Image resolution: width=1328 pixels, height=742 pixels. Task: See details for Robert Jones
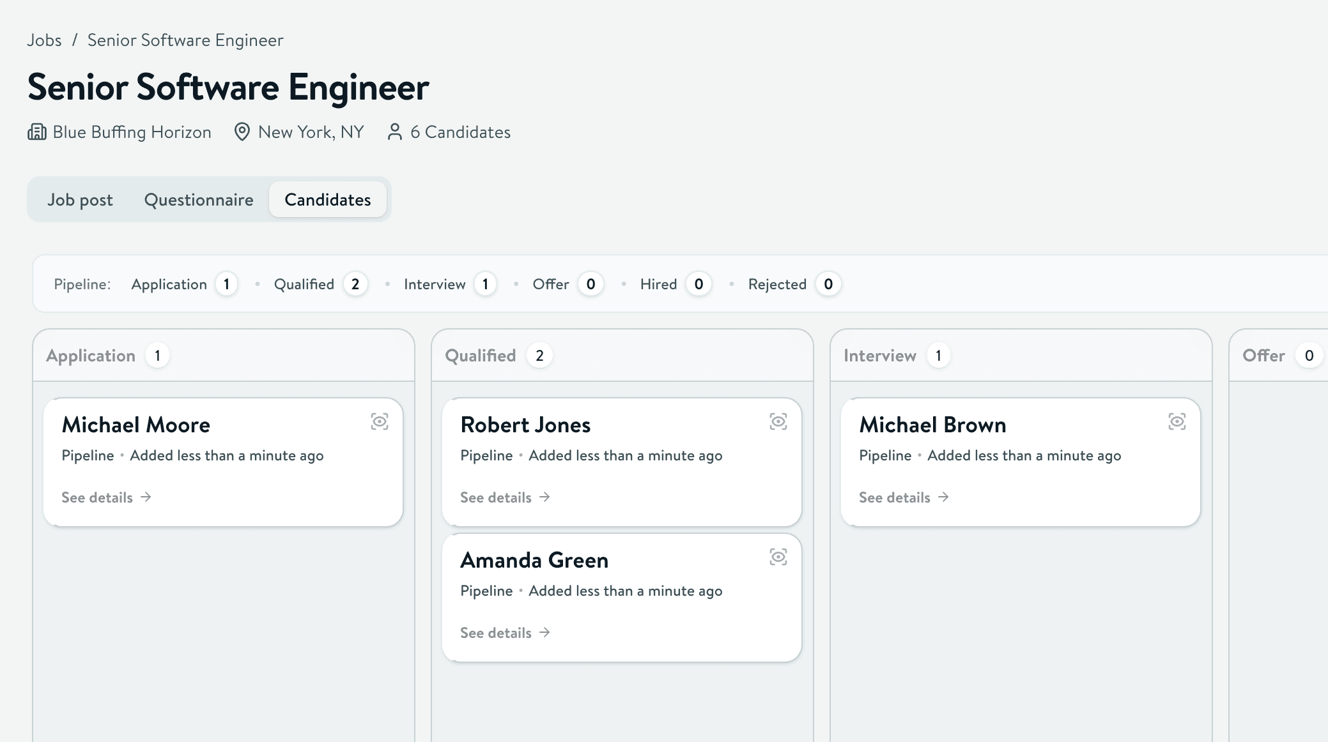(x=495, y=497)
